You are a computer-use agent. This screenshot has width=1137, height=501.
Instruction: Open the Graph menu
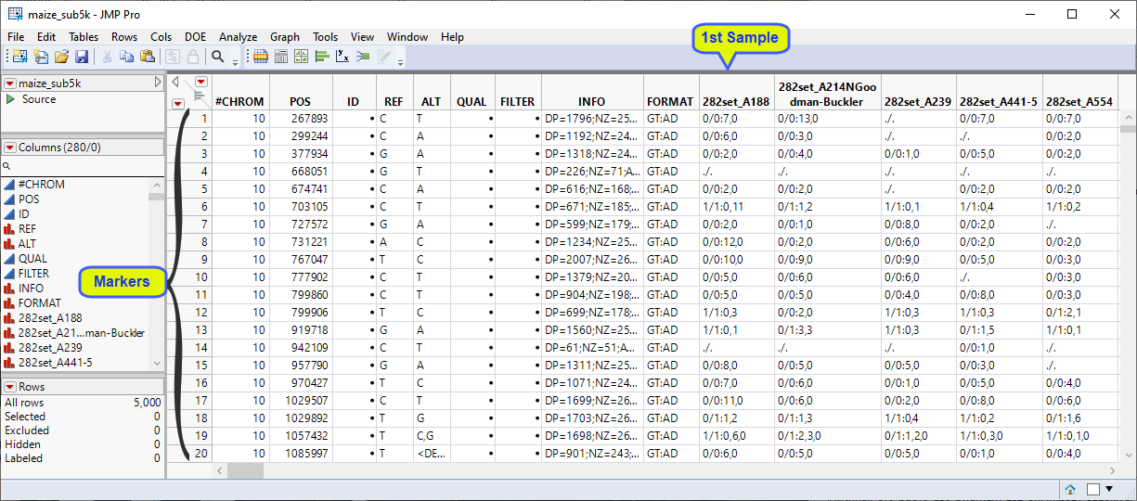[x=285, y=37]
